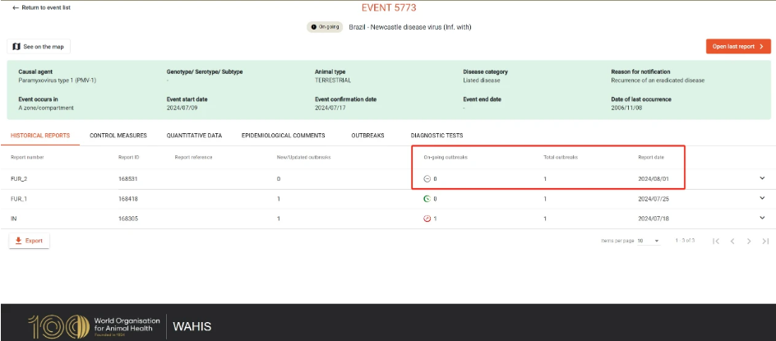Click the Export button
The width and height of the screenshot is (776, 341).
click(30, 241)
